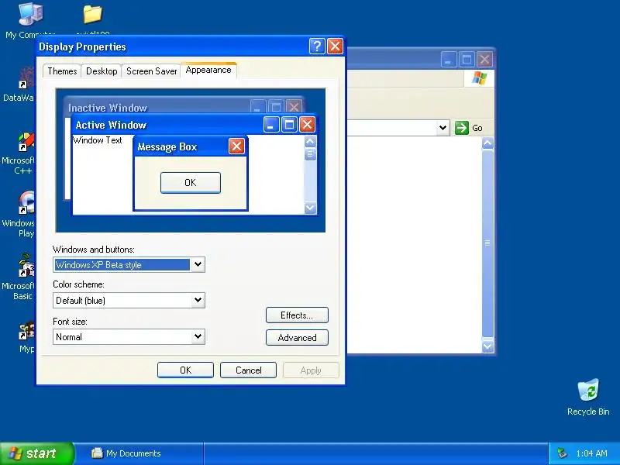
Task: Open the yellow folder desktop icon
Action: coord(92,15)
